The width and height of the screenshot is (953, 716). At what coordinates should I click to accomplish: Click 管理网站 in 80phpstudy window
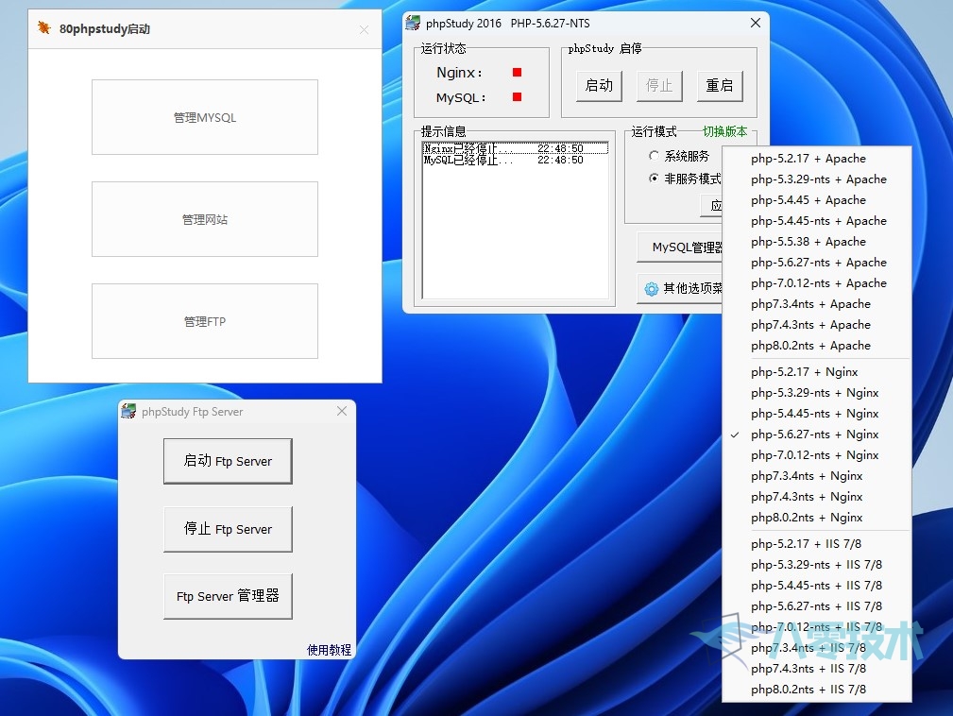pos(205,219)
